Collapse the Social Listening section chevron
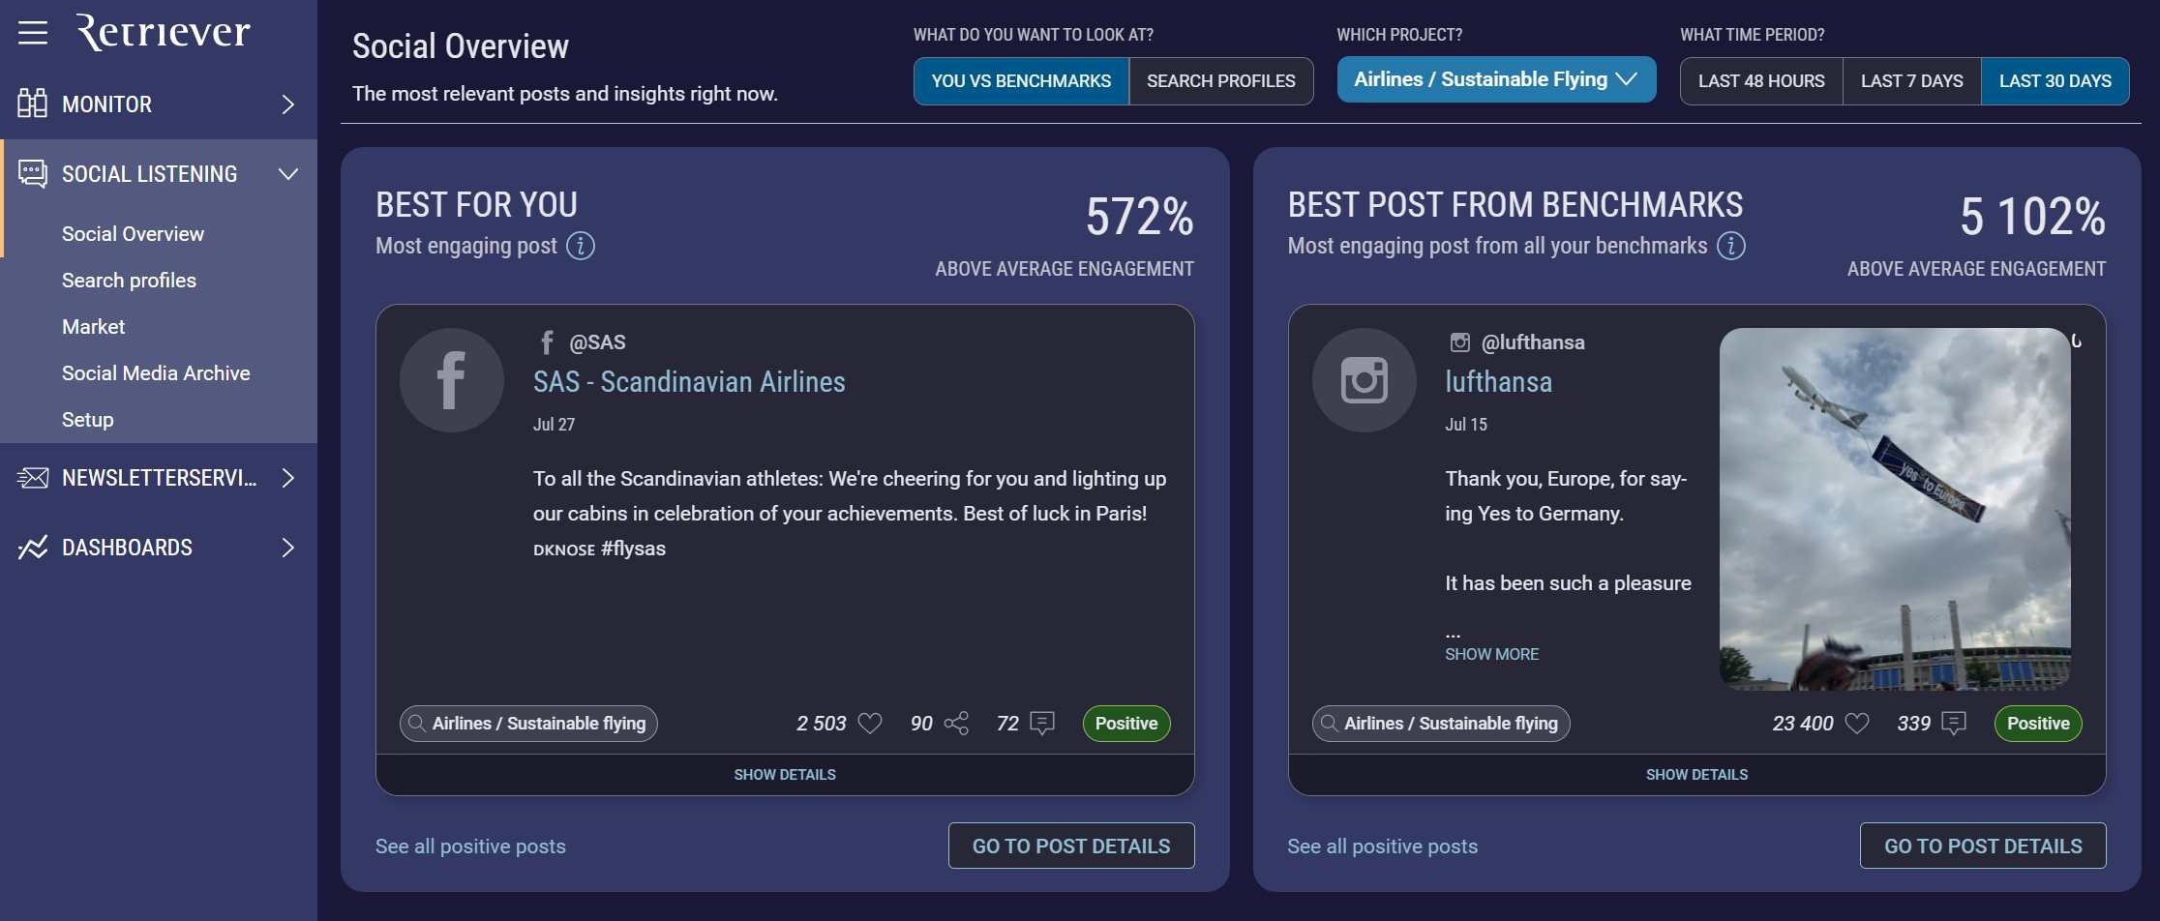Screen dimensions: 2160x921 288,174
